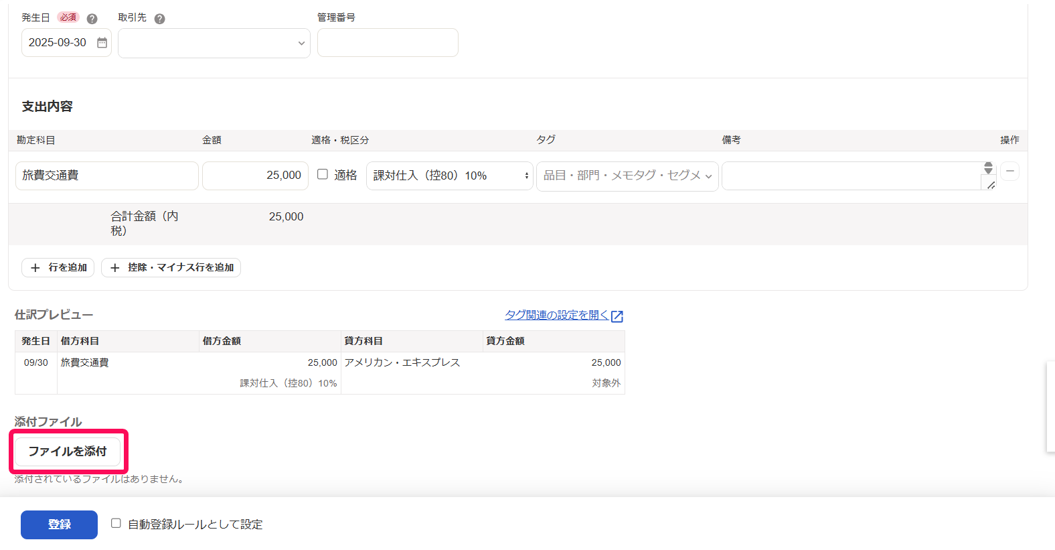Click 控除・マイナス行を追加 button
The width and height of the screenshot is (1055, 550).
click(171, 267)
